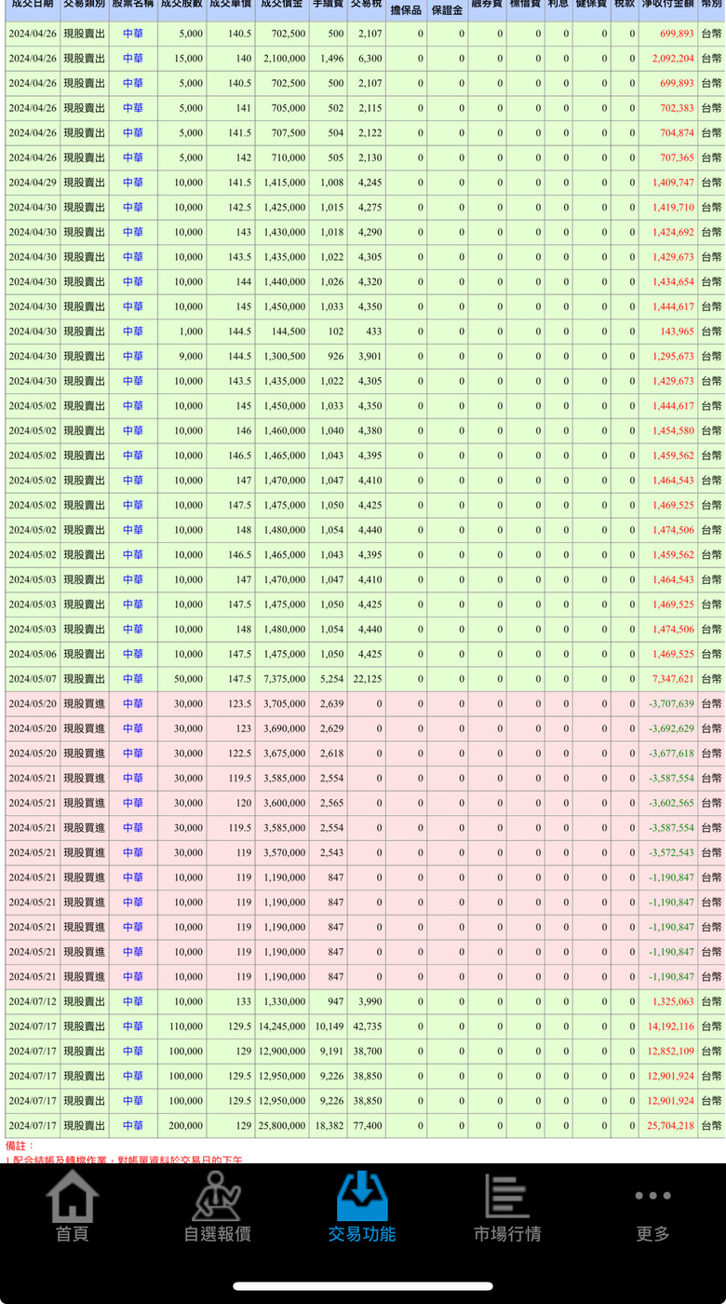Screen dimensions: 726x1304
Task: Tap the 備註 remarks label
Action: (x=20, y=1146)
